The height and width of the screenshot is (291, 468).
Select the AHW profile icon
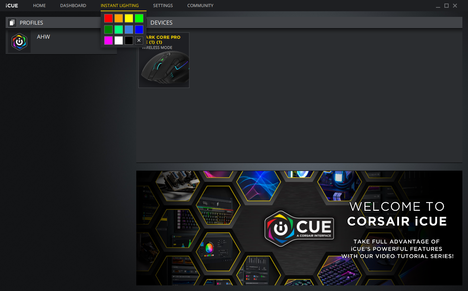19,42
